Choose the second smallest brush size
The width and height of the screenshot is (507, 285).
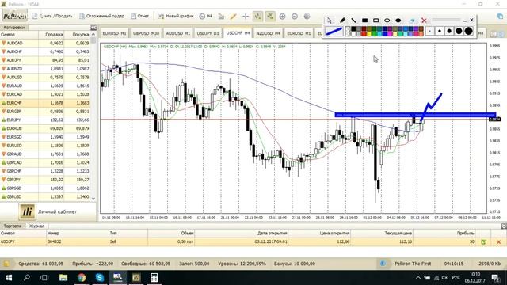coord(440,32)
